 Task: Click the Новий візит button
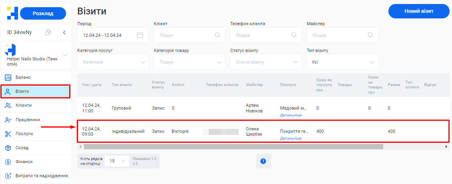[x=419, y=11]
